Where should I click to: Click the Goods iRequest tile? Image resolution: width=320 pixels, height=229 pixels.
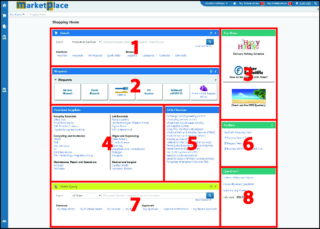pos(94,92)
